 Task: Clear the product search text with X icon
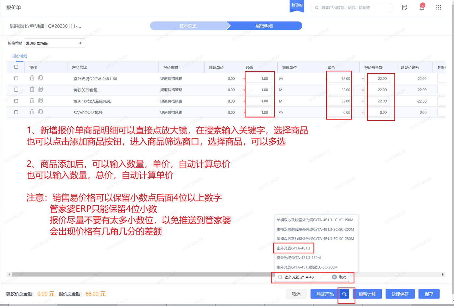[x=334, y=277]
